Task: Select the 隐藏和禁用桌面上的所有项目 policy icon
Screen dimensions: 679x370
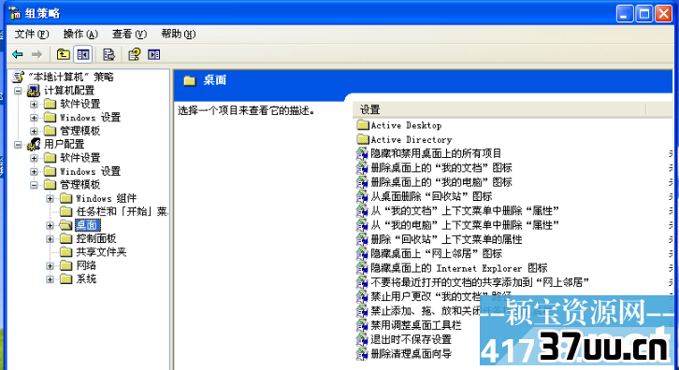Action: tap(362, 153)
